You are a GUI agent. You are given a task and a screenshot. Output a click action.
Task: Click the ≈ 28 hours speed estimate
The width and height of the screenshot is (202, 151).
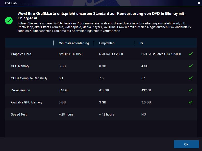66,115
